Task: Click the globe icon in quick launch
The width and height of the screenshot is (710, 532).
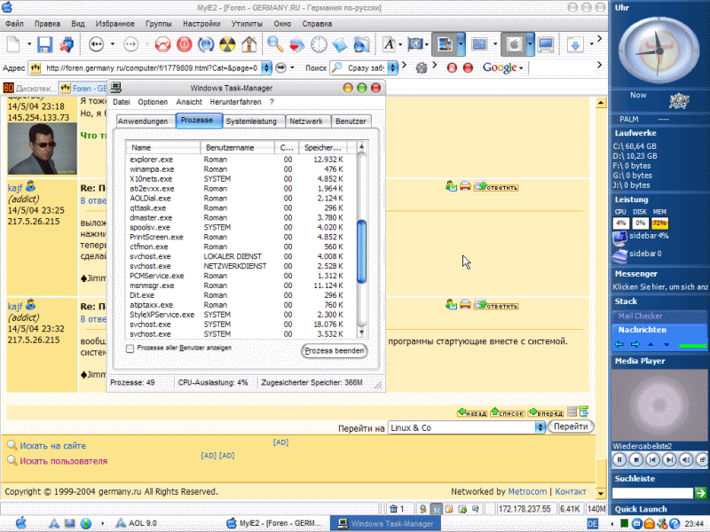Action: (85, 523)
